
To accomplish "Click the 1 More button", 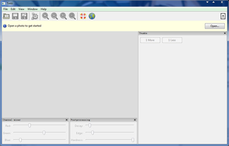I will pyautogui.click(x=150, y=40).
